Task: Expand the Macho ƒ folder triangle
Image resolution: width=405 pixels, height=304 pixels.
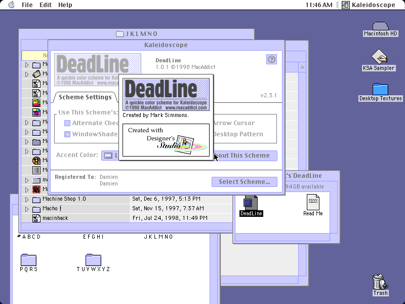Action: [x=27, y=209]
